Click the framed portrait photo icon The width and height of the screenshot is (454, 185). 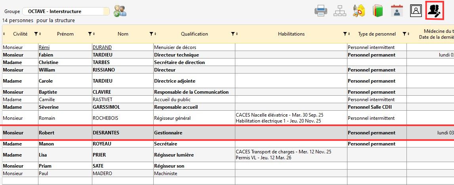coord(416,11)
